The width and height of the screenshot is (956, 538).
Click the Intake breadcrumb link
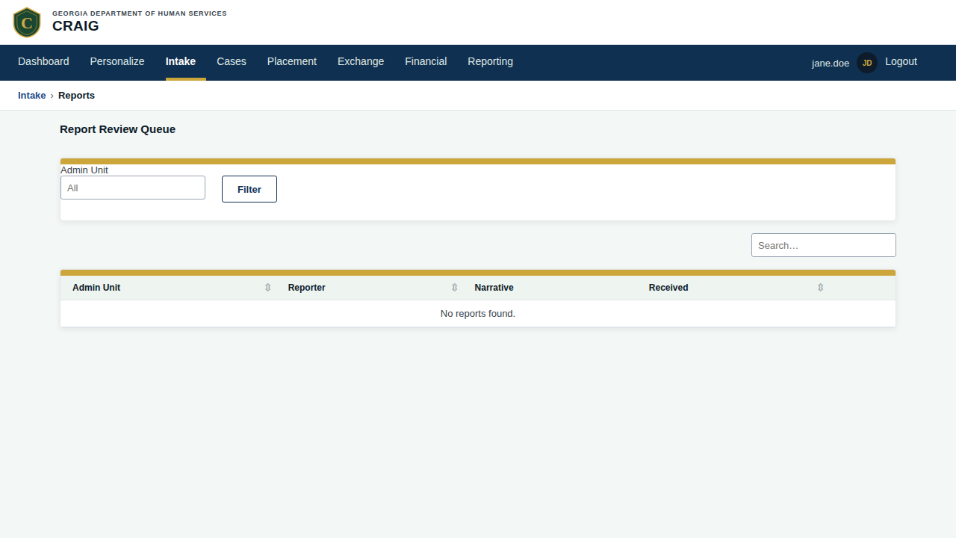(32, 96)
